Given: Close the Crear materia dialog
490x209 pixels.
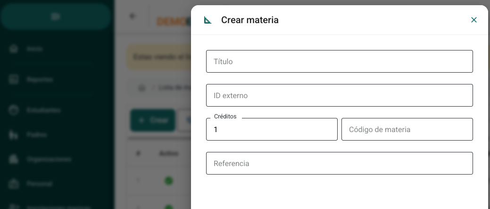Looking at the screenshot, I should (474, 20).
